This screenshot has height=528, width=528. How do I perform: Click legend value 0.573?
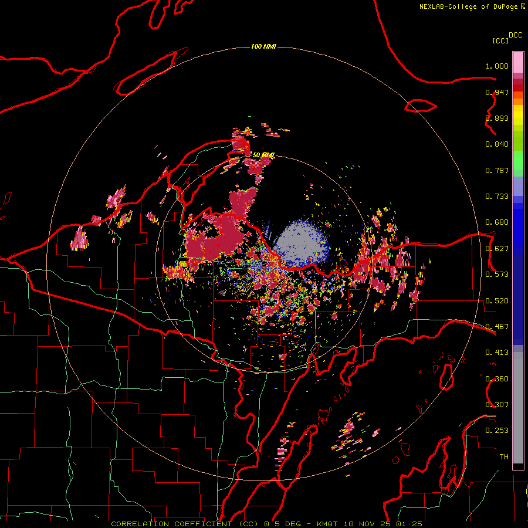click(x=497, y=275)
